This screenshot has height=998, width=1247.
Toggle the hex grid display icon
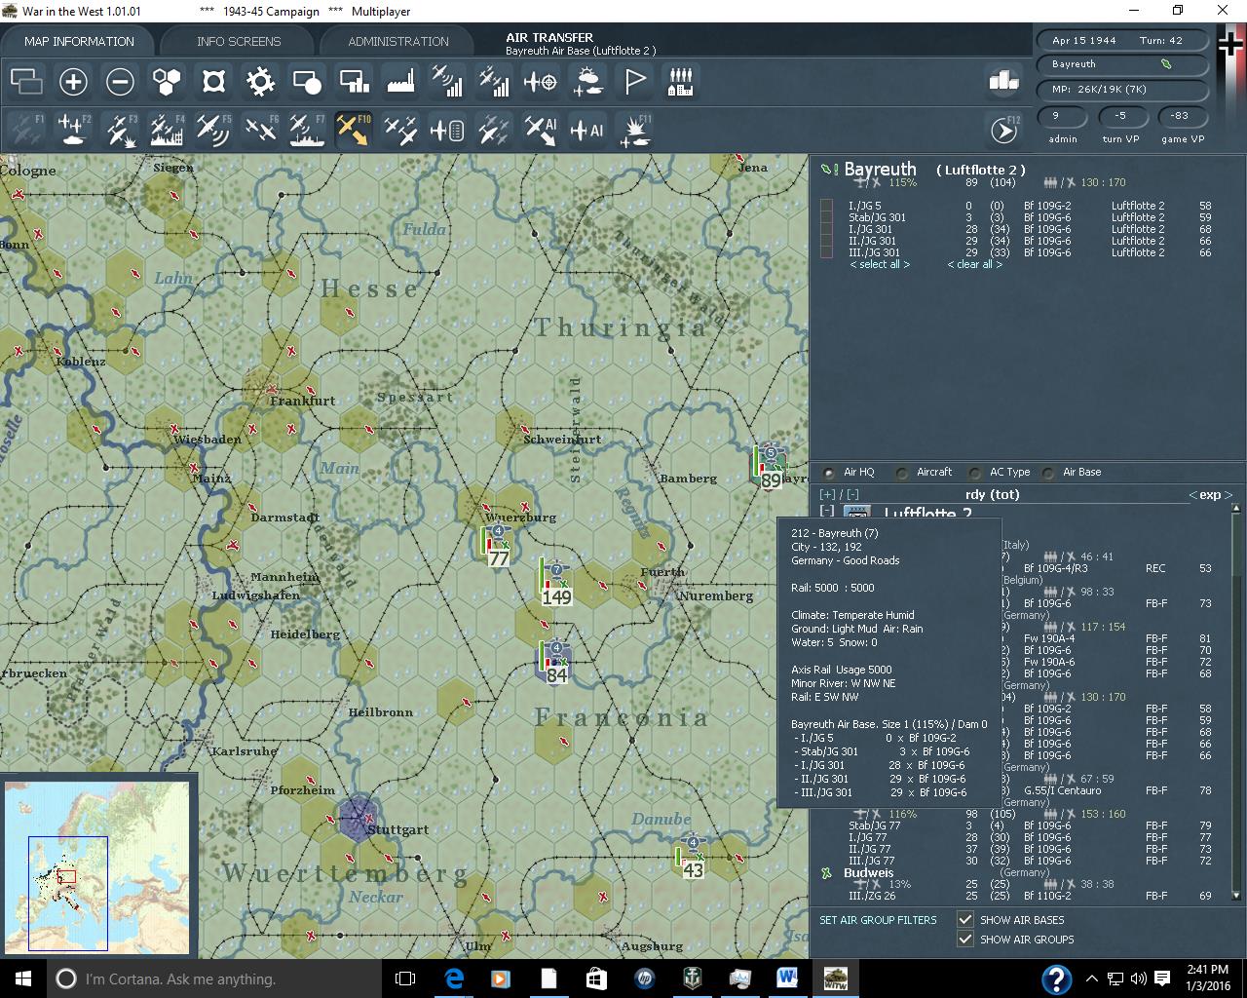click(x=167, y=82)
